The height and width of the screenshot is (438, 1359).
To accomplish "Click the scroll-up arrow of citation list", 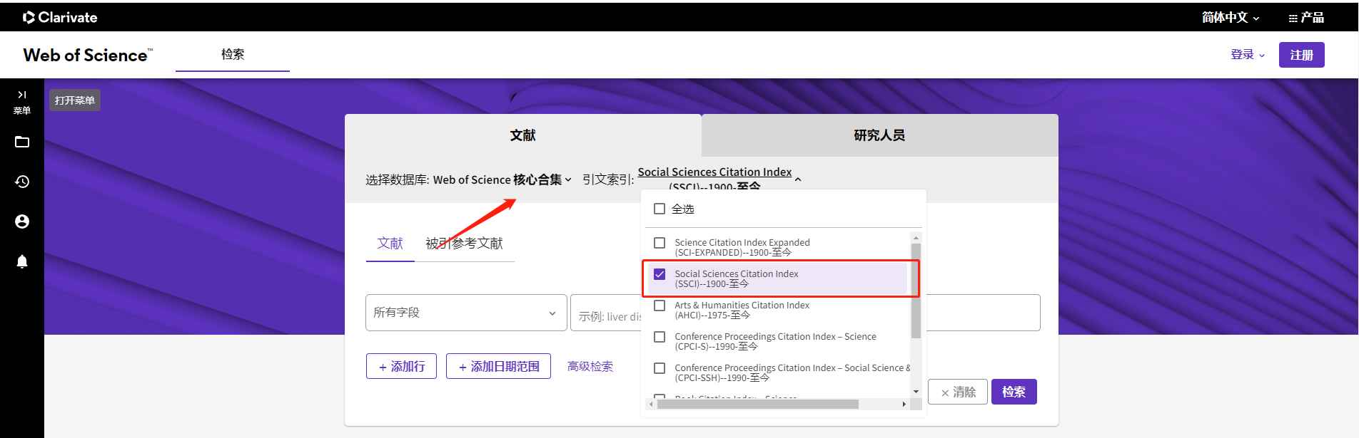I will click(916, 238).
